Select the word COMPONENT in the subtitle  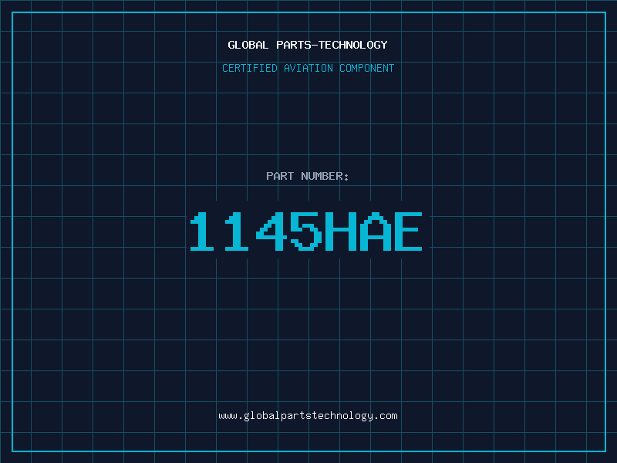pos(367,68)
